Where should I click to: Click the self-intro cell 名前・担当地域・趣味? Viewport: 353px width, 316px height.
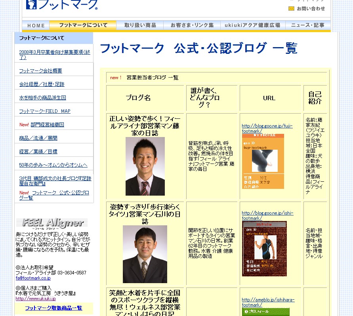[x=314, y=243]
